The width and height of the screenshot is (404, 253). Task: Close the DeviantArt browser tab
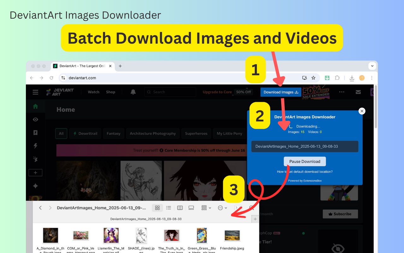tap(110, 66)
